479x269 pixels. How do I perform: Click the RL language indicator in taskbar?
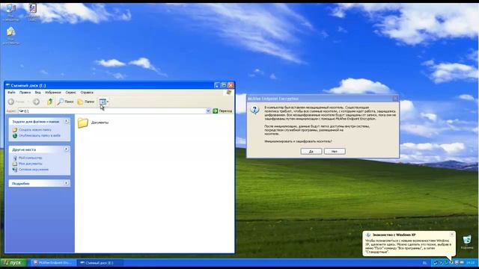pos(424,262)
